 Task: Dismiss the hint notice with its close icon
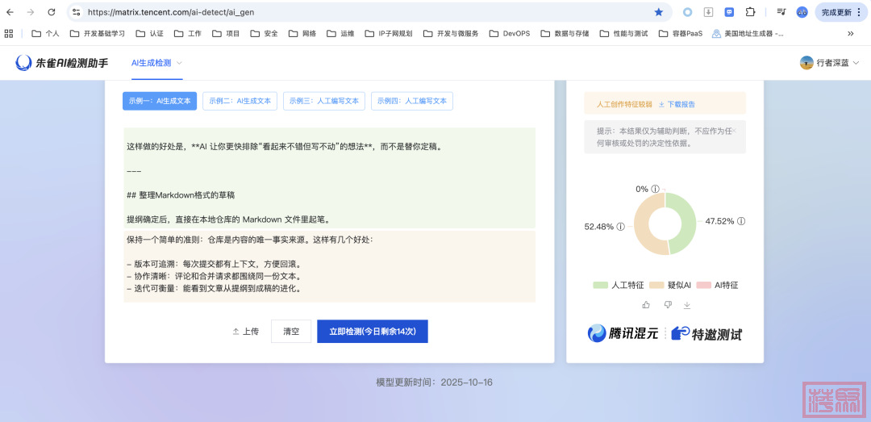(733, 130)
